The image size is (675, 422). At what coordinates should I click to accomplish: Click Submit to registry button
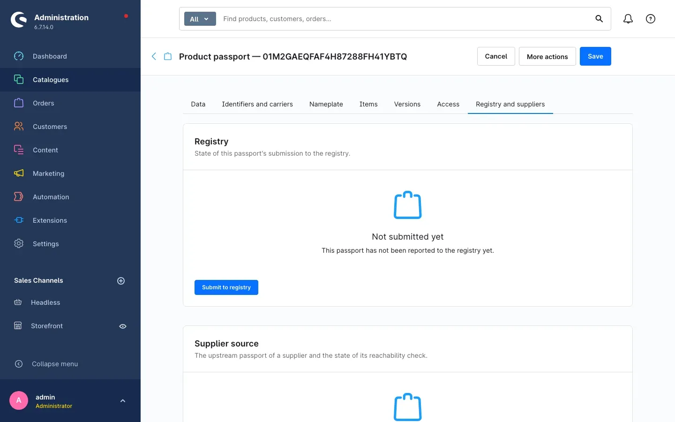pos(226,287)
